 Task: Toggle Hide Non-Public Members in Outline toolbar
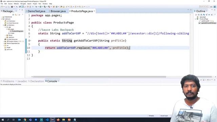(x=209, y=15)
